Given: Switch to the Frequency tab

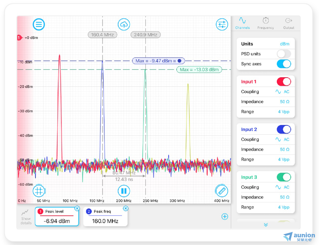Looking at the screenshot, I should 265,24.
